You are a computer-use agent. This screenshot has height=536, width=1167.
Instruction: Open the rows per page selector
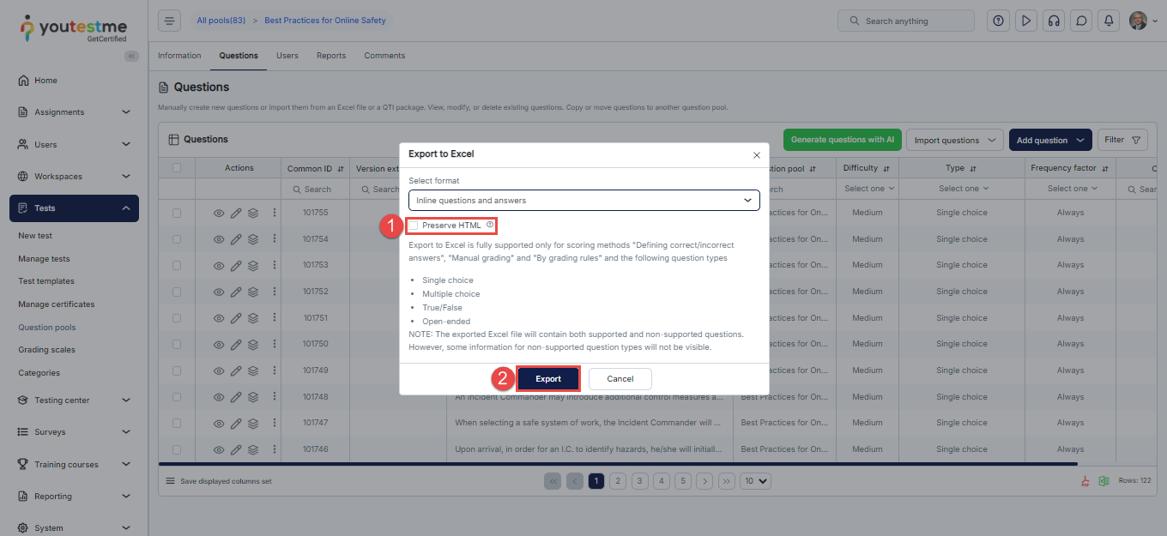click(756, 481)
